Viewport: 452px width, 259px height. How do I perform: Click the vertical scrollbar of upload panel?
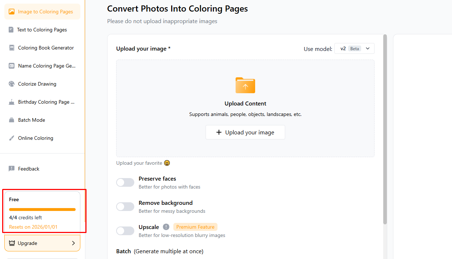pos(385,130)
